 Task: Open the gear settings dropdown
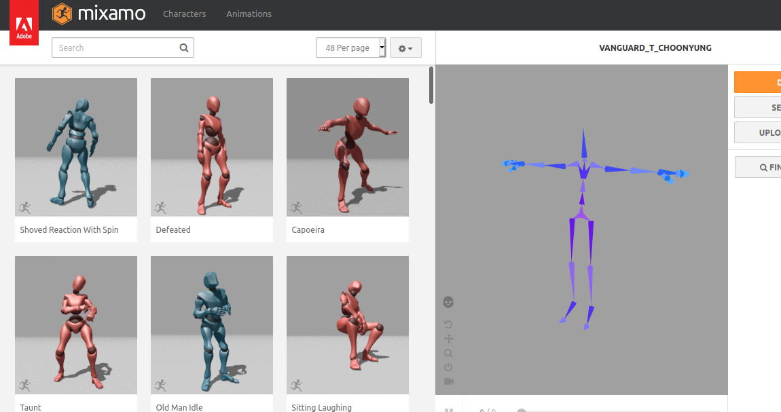coord(405,48)
